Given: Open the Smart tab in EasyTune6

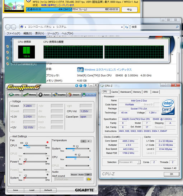Looking at the screenshot, I should (74, 95).
